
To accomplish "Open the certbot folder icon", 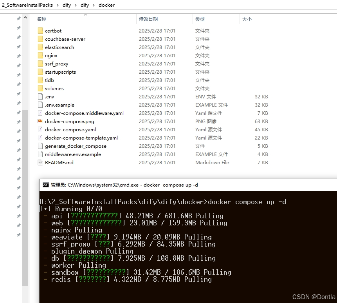I will [x=40, y=31].
